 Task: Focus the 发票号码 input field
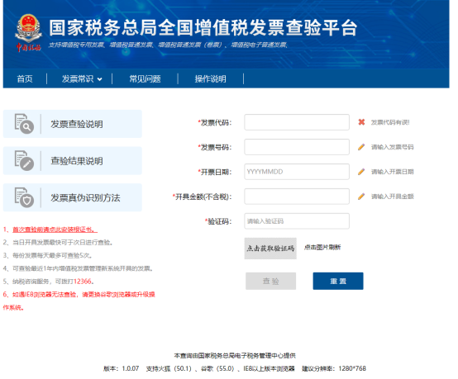[297, 147]
